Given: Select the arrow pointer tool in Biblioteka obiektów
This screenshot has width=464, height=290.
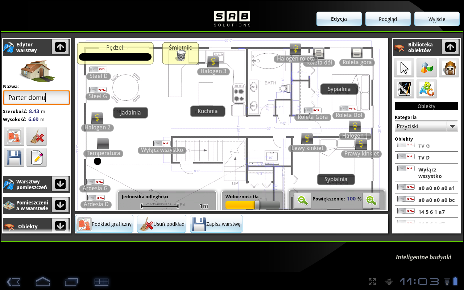Looking at the screenshot, I should [405, 68].
